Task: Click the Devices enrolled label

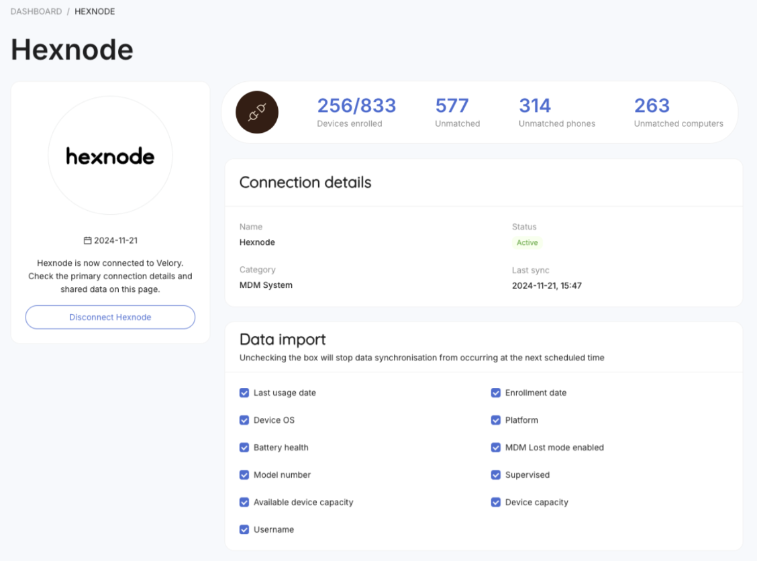Action: [x=350, y=123]
